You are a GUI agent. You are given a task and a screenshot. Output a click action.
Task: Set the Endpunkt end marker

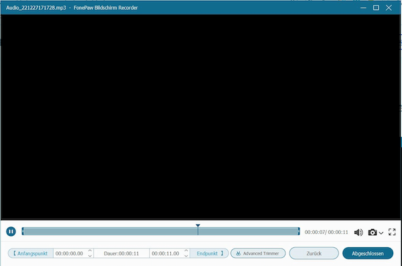210,253
